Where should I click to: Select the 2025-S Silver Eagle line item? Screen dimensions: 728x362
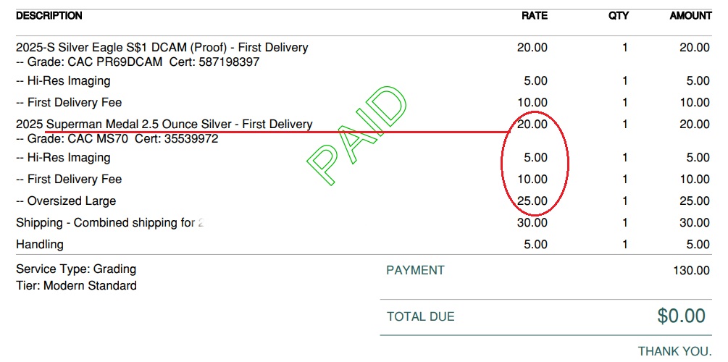(x=162, y=48)
